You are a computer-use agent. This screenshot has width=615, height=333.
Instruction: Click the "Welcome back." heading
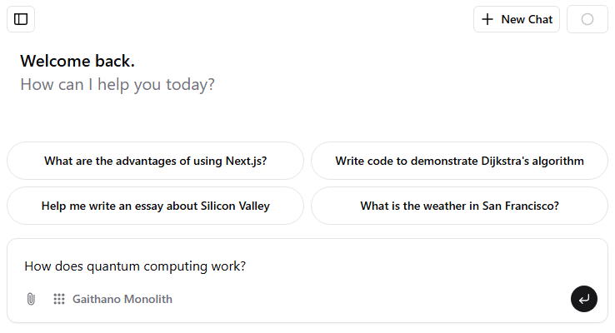[x=77, y=61]
